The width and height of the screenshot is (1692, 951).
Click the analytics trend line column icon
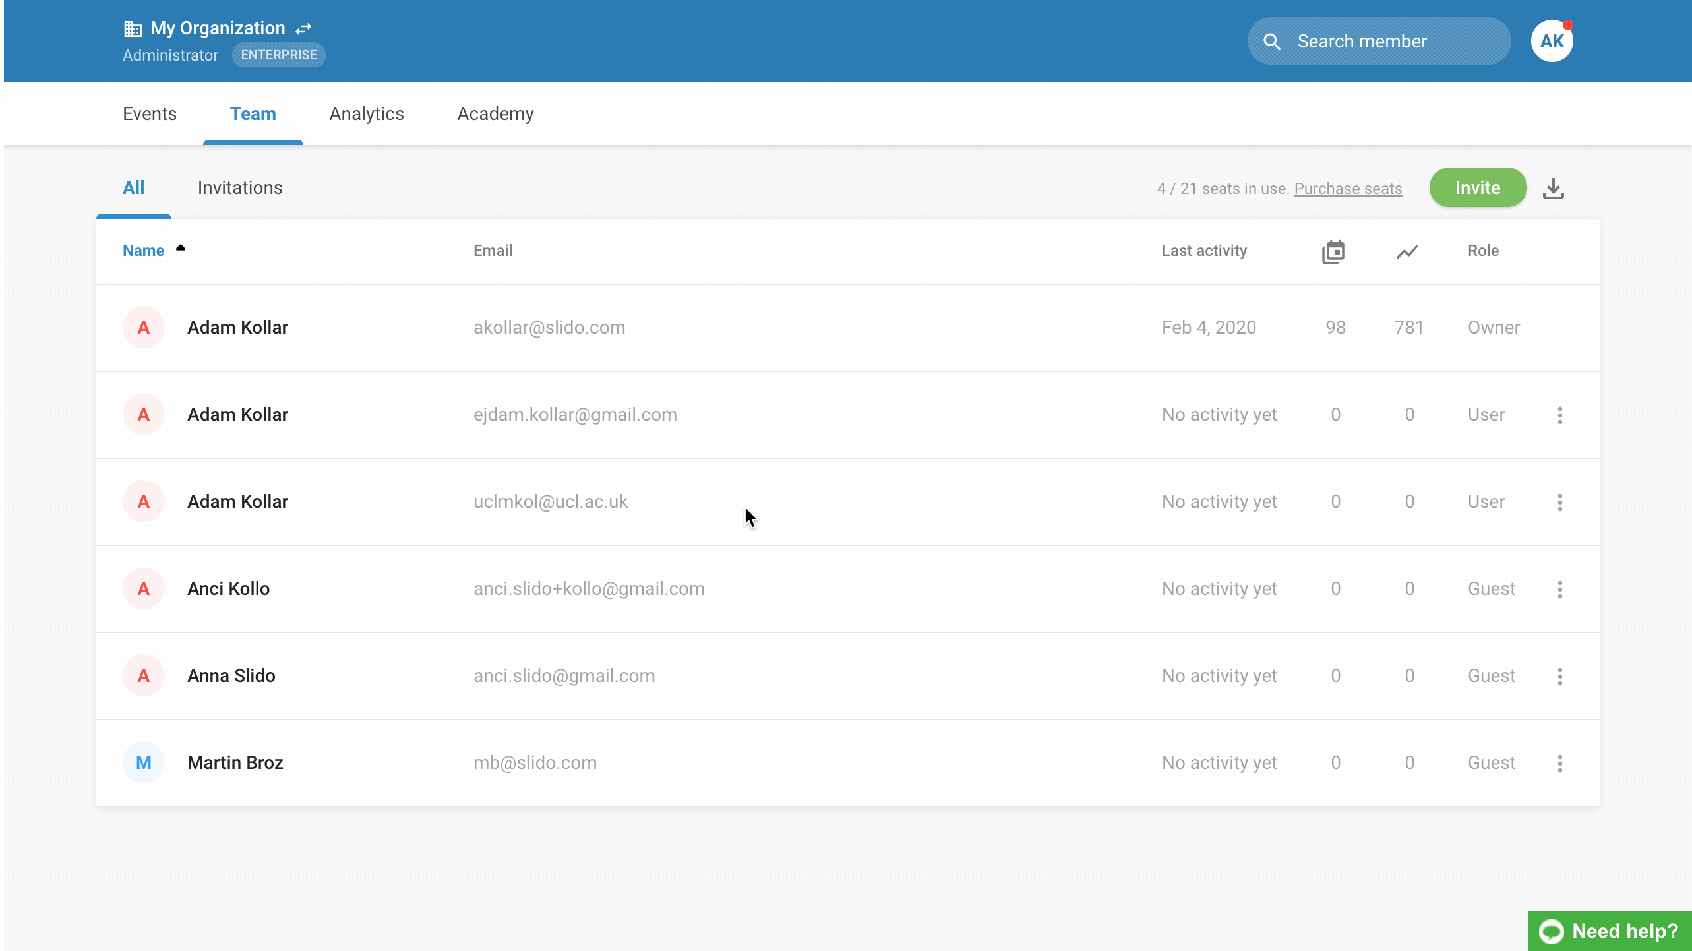tap(1406, 251)
